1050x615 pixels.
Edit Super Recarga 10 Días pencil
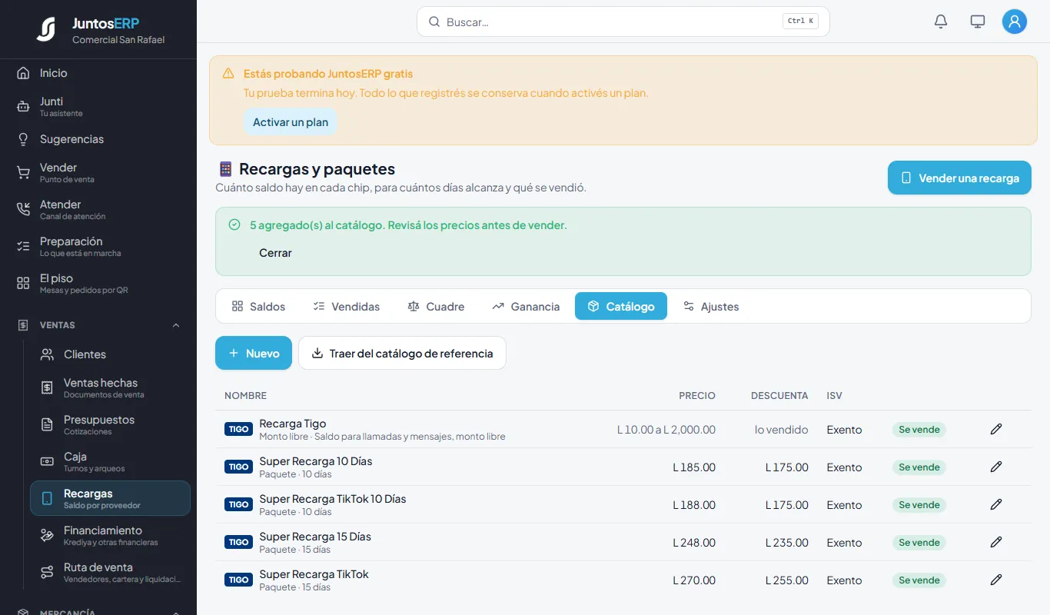pos(996,467)
